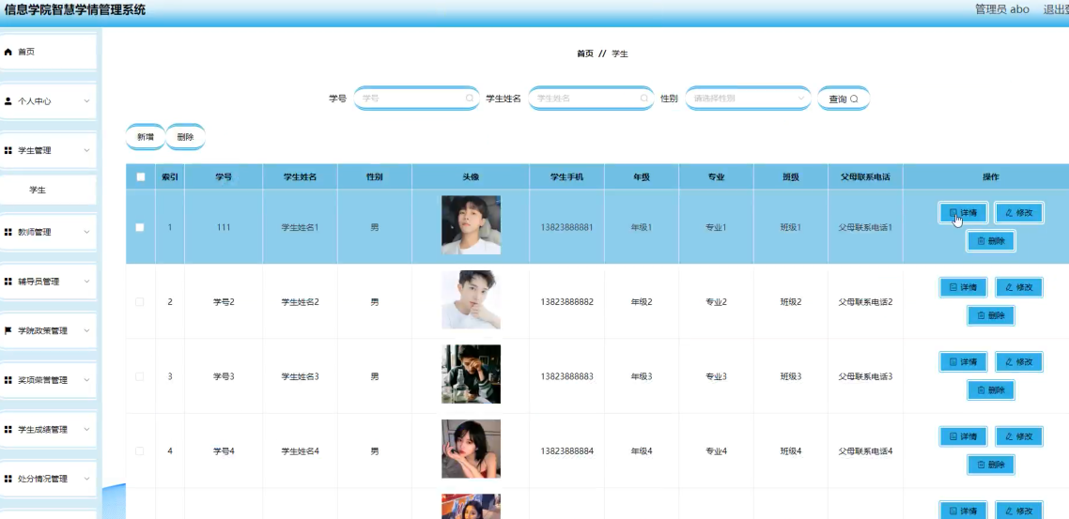Expand the 学生成绩管理 menu chevron
This screenshot has height=519, width=1069.
tap(86, 430)
